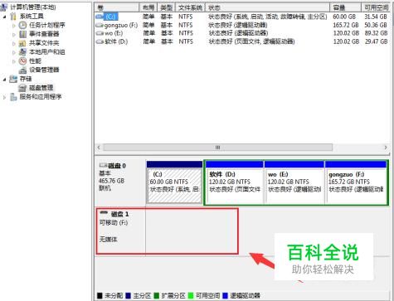Sort by the 类型 column header
394x301 pixels.
click(167, 7)
